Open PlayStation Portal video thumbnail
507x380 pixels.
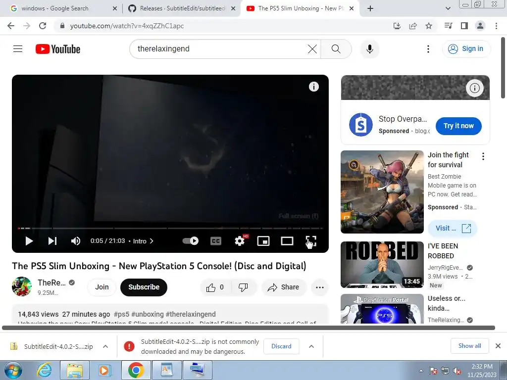click(382, 309)
